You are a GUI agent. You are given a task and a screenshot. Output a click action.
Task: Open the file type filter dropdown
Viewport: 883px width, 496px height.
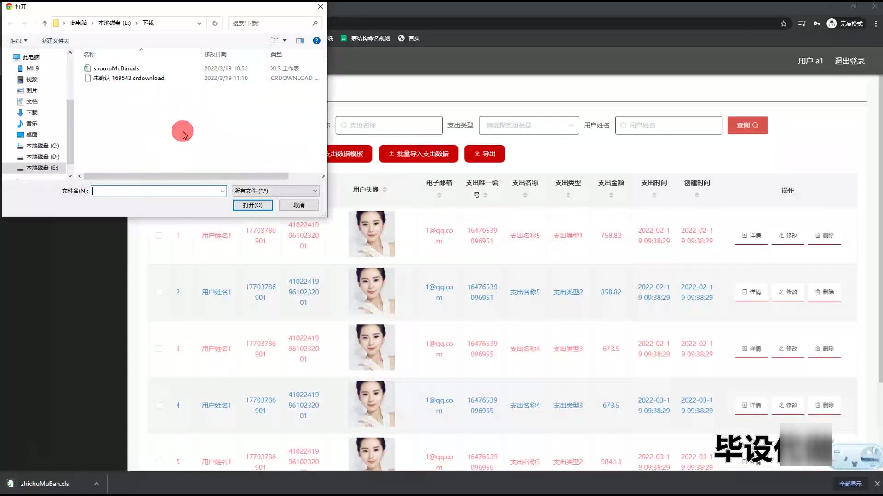[275, 191]
